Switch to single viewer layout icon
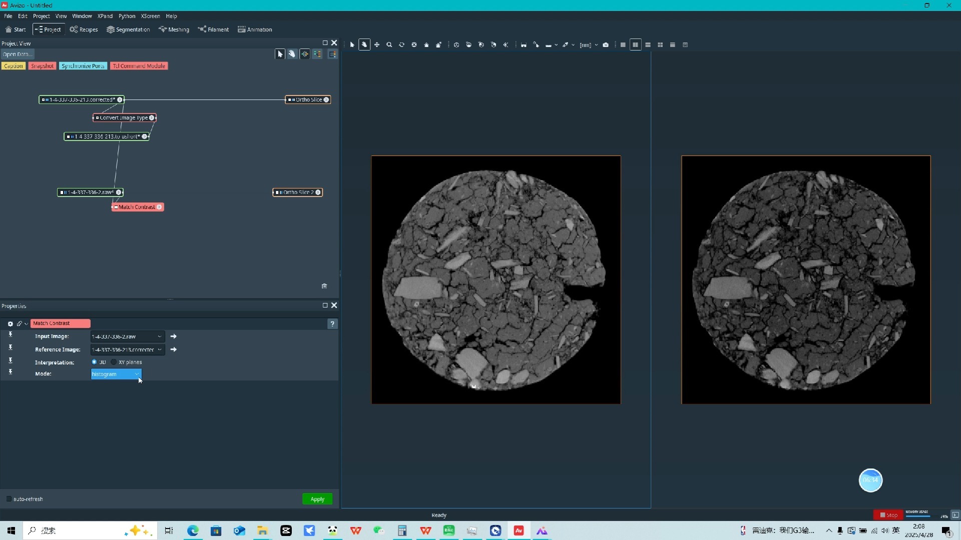The image size is (961, 540). [623, 45]
